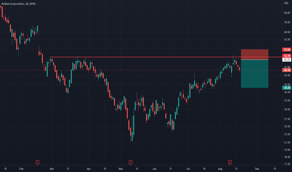The image size is (292, 172).
Task: Click the 17.20 price axis value
Action: (287, 164)
